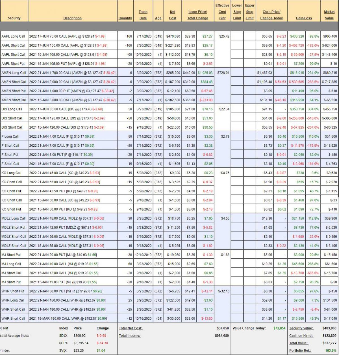Sort by the Gain/Loss column header
This screenshot has width=339, height=355.
[x=304, y=18]
